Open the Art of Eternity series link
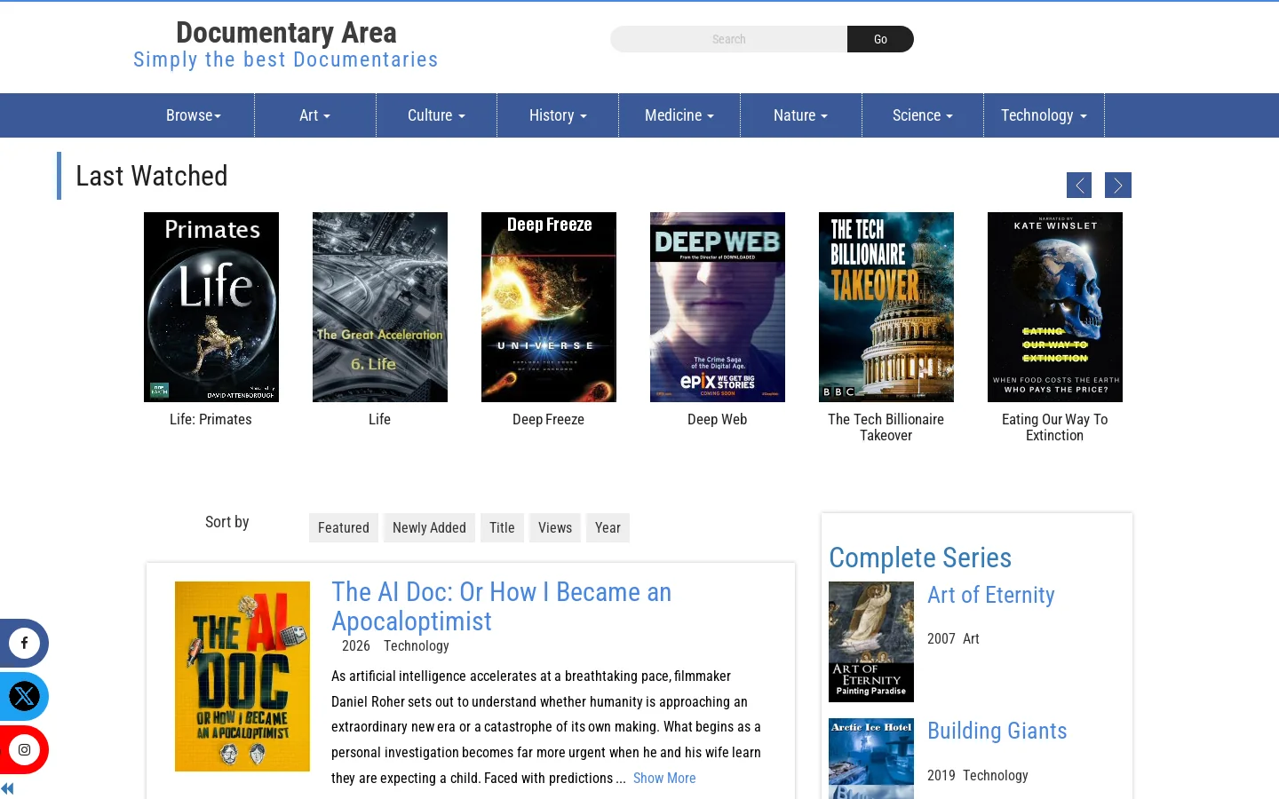This screenshot has height=799, width=1279. pyautogui.click(x=991, y=595)
